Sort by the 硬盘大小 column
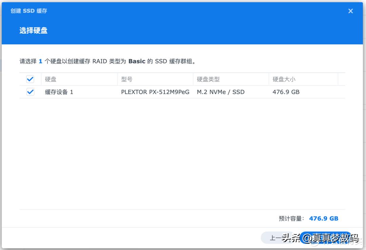Viewport: 366px width, 250px height. [x=284, y=79]
